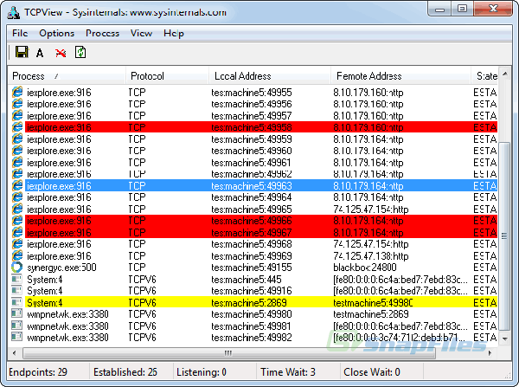Open the View menu
This screenshot has width=519, height=387.
141,33
